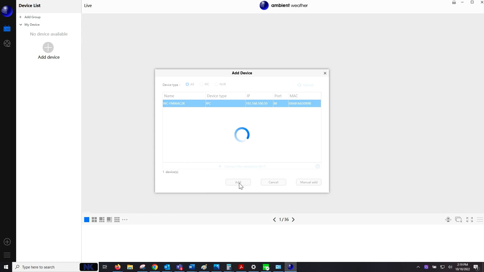
Task: Click the Device type column header
Action: tap(225, 96)
